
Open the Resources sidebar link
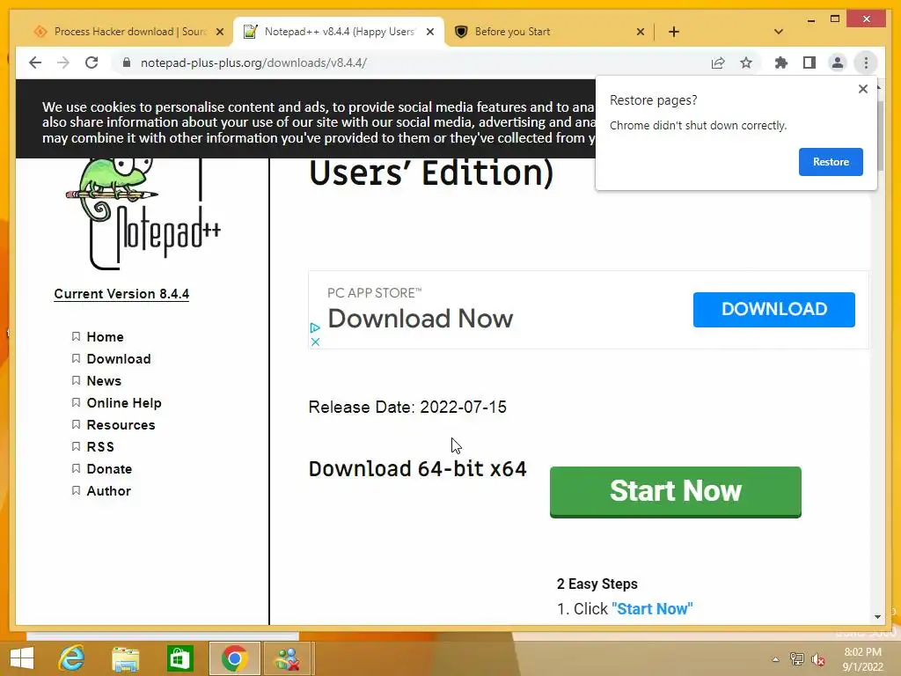tap(121, 425)
